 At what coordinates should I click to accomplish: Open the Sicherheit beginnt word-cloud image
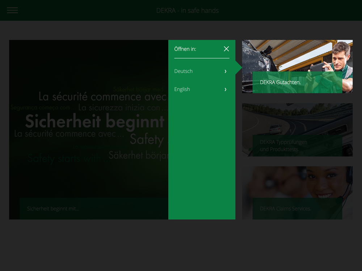[x=89, y=130]
